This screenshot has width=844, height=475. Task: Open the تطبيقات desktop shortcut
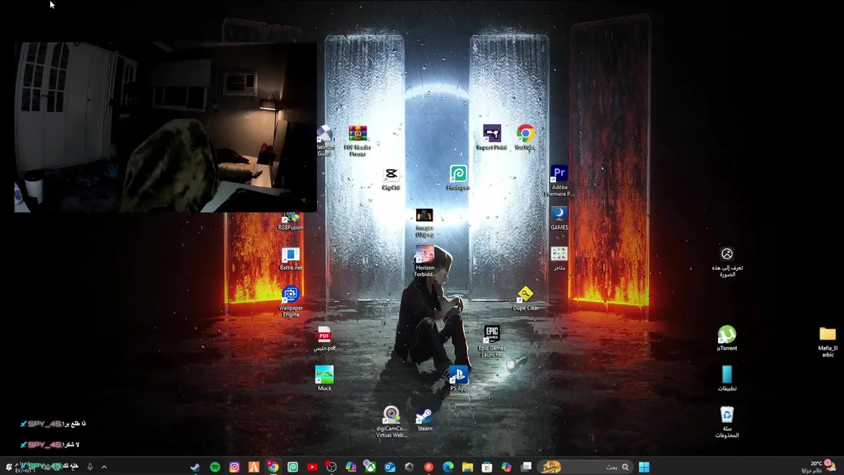pos(727,379)
